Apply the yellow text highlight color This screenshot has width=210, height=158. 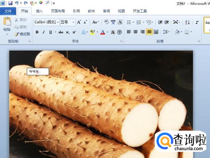(93, 32)
